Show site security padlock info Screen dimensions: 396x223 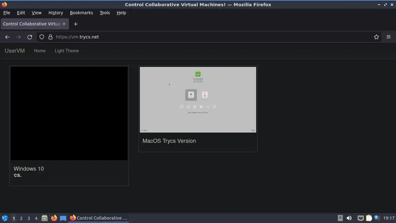[50, 37]
